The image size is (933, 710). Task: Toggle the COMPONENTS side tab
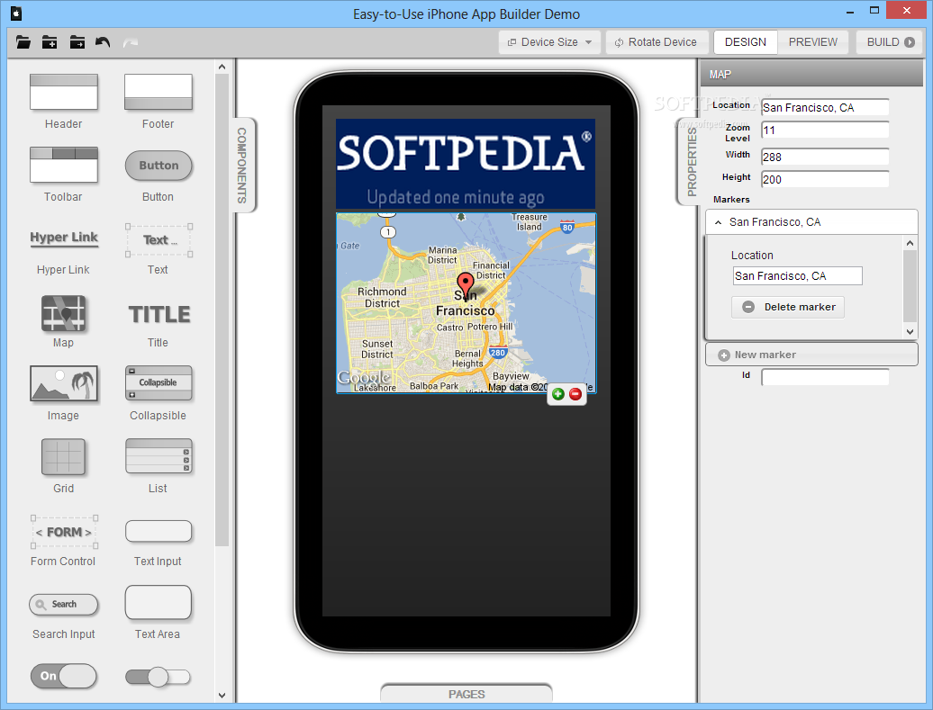(x=243, y=165)
